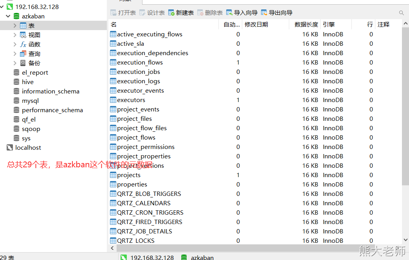This screenshot has width=409, height=260.
Task: Click the 导入向导 import wizard icon
Action: point(229,13)
